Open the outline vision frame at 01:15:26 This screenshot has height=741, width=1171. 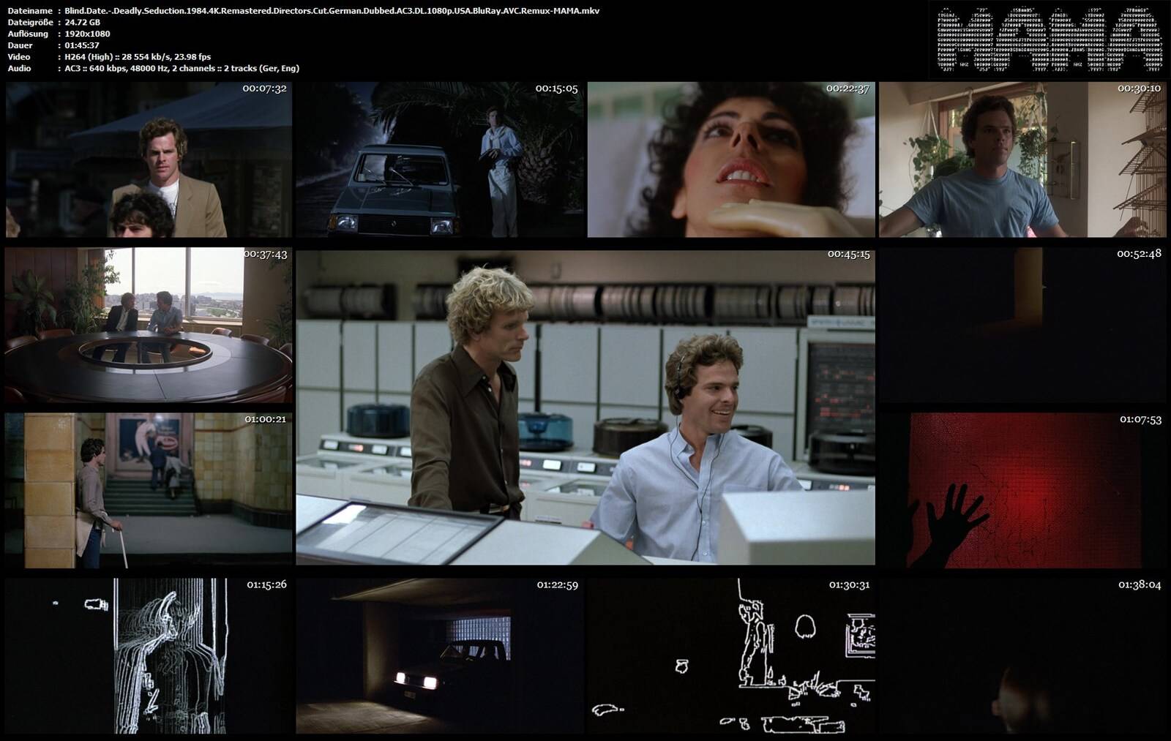point(149,656)
